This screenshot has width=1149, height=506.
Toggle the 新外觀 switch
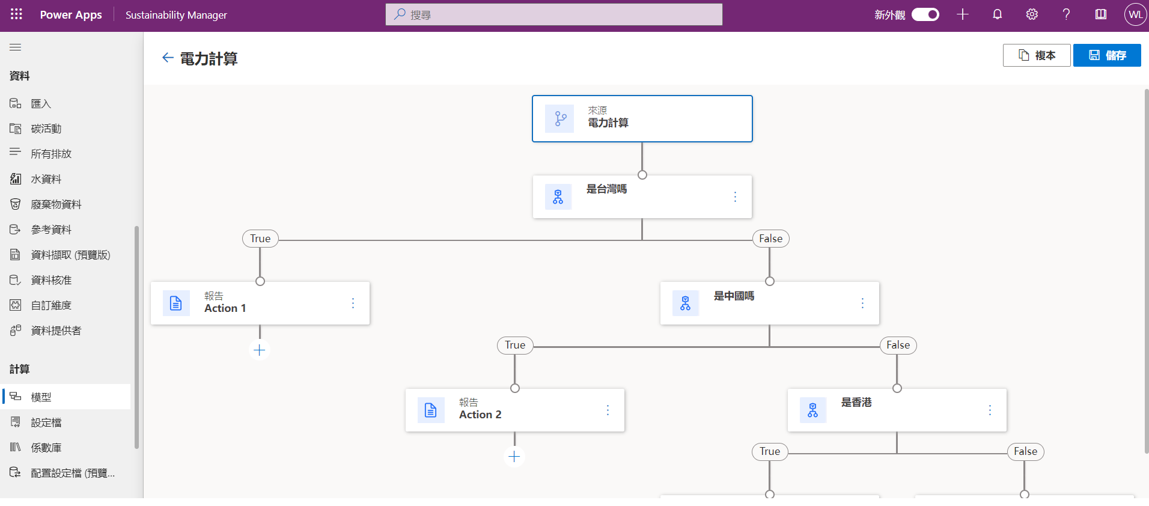(x=925, y=14)
